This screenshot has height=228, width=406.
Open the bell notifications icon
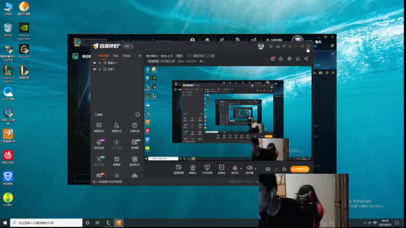pyautogui.click(x=298, y=59)
